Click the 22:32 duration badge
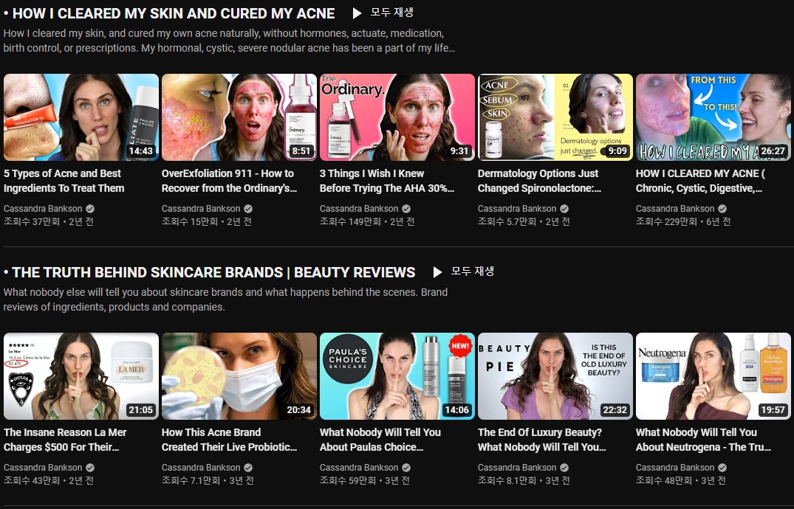The image size is (794, 509). [x=615, y=410]
